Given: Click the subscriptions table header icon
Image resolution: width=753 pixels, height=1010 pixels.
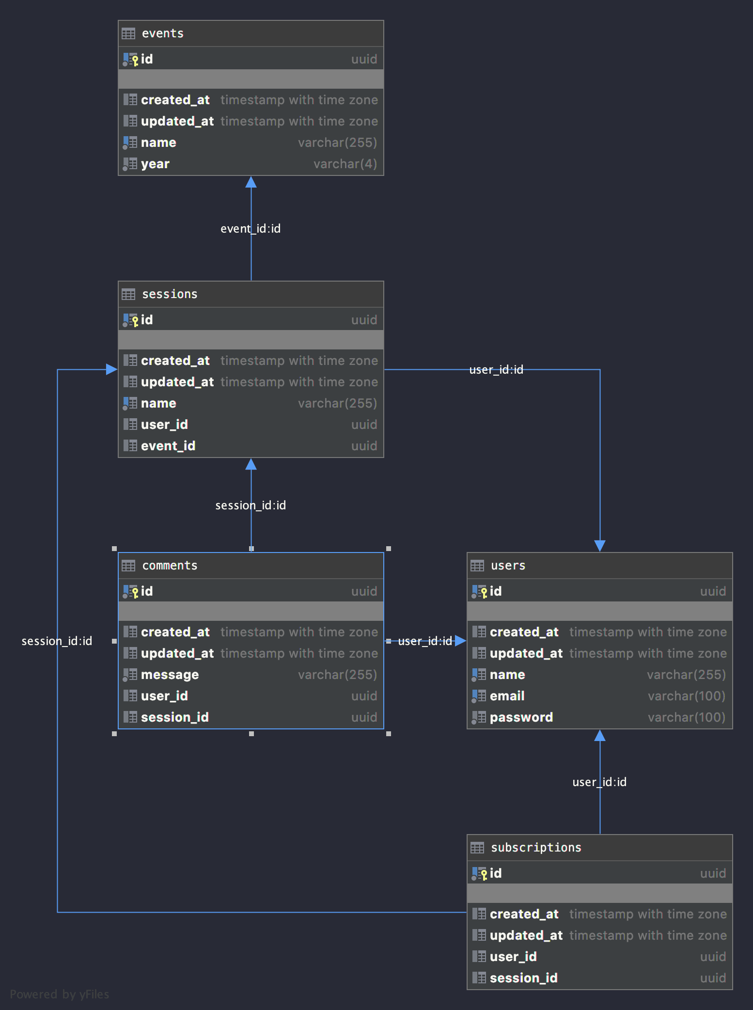Looking at the screenshot, I should click(477, 848).
